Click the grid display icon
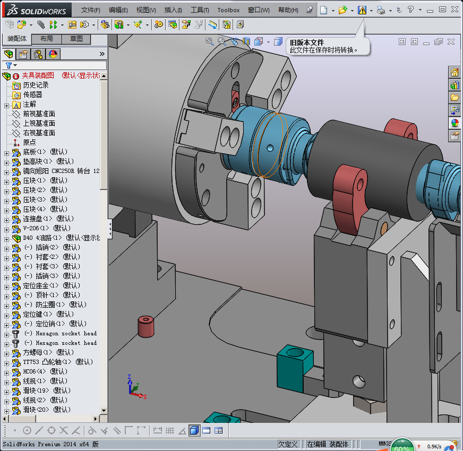 click(x=170, y=430)
